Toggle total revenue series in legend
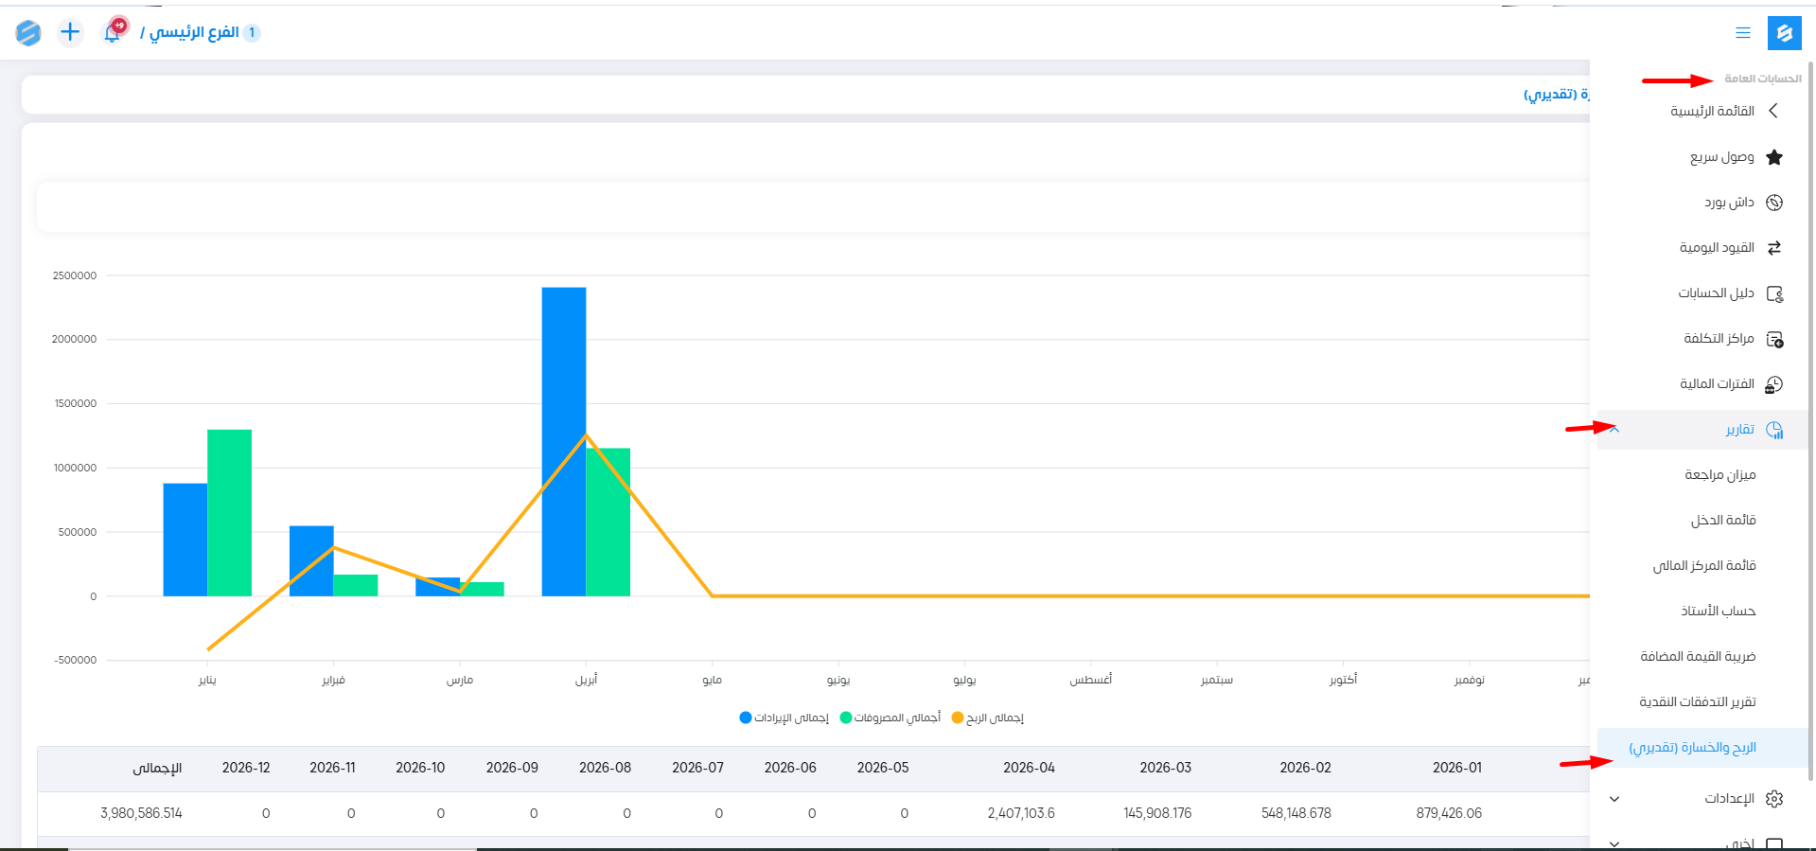1816x851 pixels. pyautogui.click(x=785, y=718)
